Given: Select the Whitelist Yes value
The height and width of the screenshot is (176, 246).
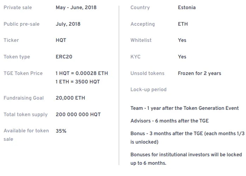Looking at the screenshot, I should pos(182,40).
